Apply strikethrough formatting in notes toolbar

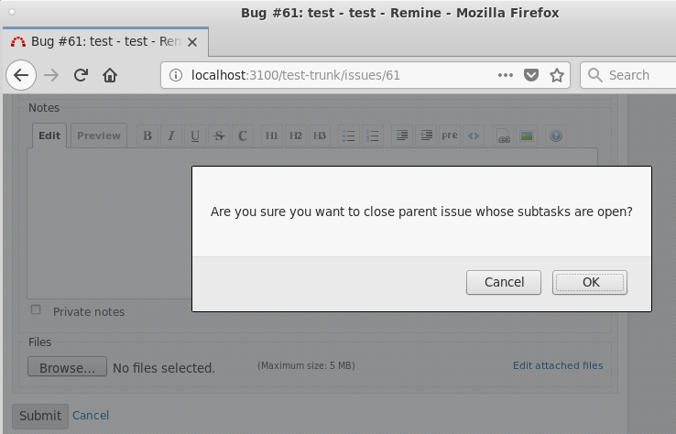tap(219, 136)
